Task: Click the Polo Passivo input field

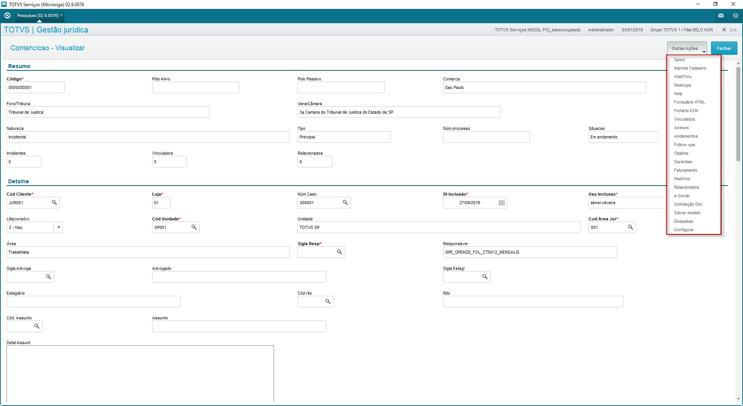Action: [341, 87]
